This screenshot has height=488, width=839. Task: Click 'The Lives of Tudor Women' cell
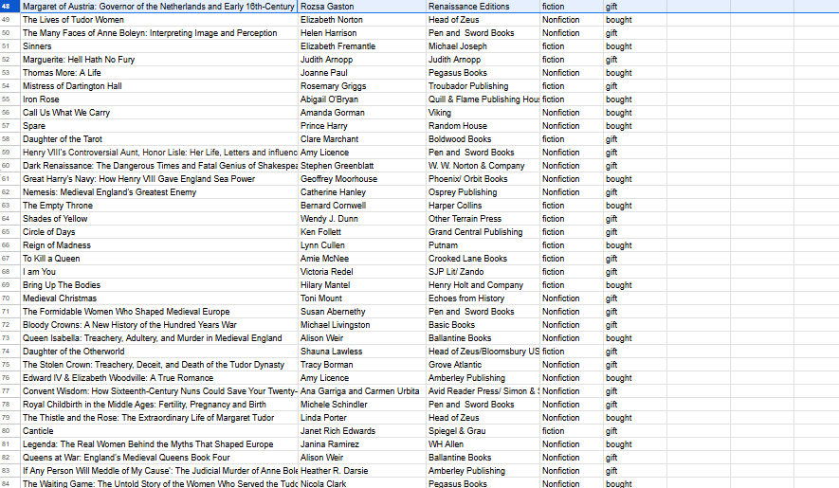[73, 20]
